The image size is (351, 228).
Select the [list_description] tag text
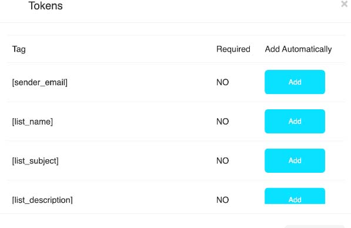tap(42, 200)
